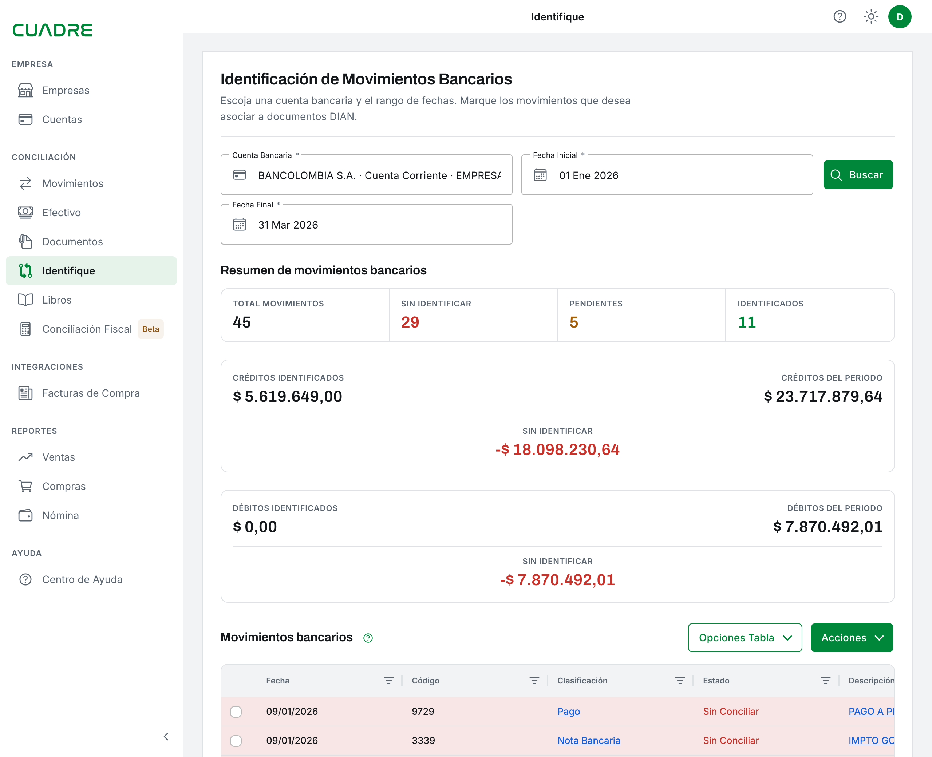The width and height of the screenshot is (932, 757).
Task: Click the Libros book icon
Action: click(x=25, y=300)
